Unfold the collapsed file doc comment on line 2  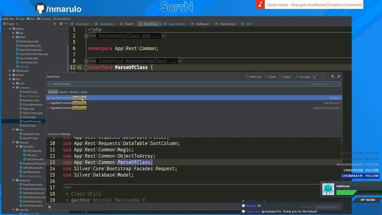[86, 36]
